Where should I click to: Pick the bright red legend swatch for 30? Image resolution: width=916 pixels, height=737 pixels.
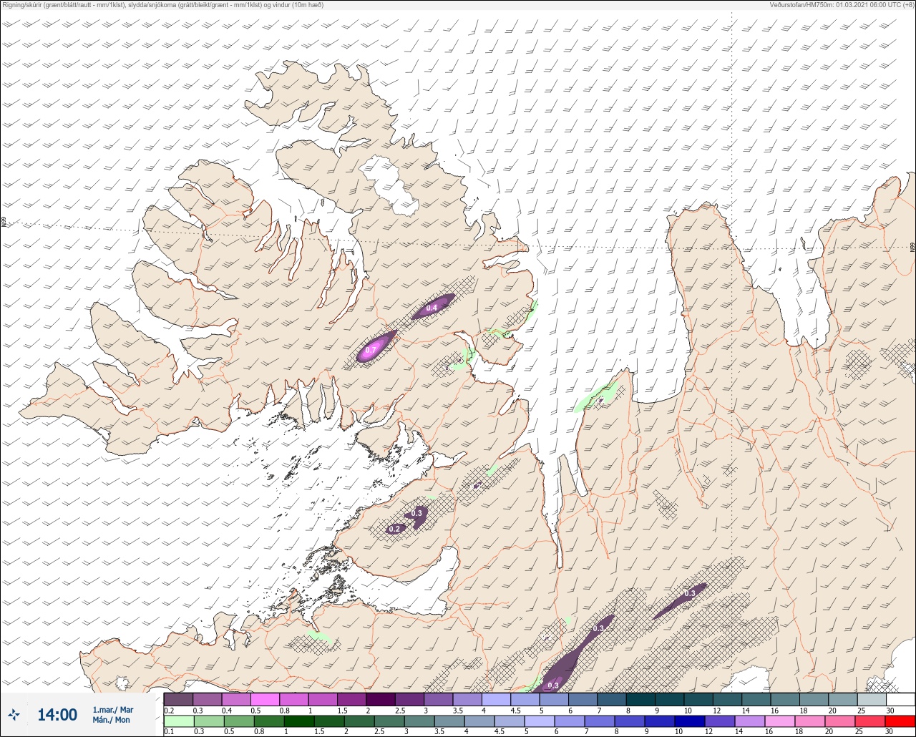pos(900,721)
